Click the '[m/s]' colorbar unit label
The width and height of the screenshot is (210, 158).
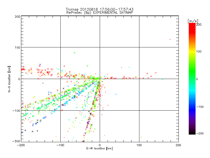pyautogui.click(x=193, y=21)
